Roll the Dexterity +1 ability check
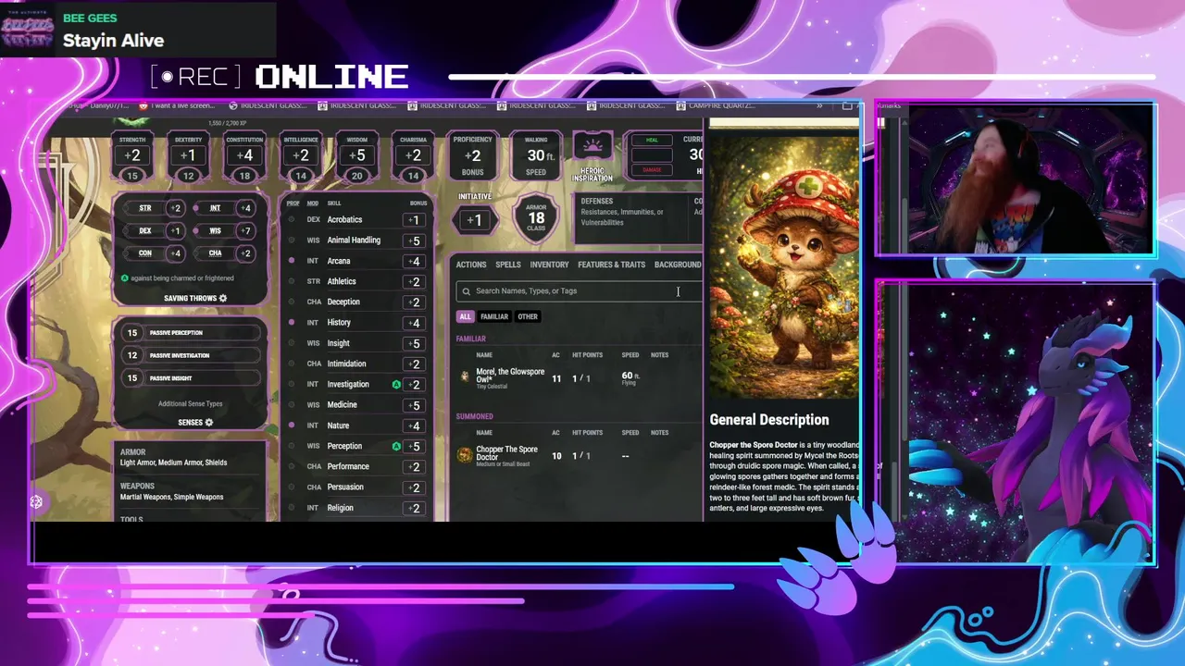This screenshot has width=1185, height=666. pyautogui.click(x=188, y=155)
